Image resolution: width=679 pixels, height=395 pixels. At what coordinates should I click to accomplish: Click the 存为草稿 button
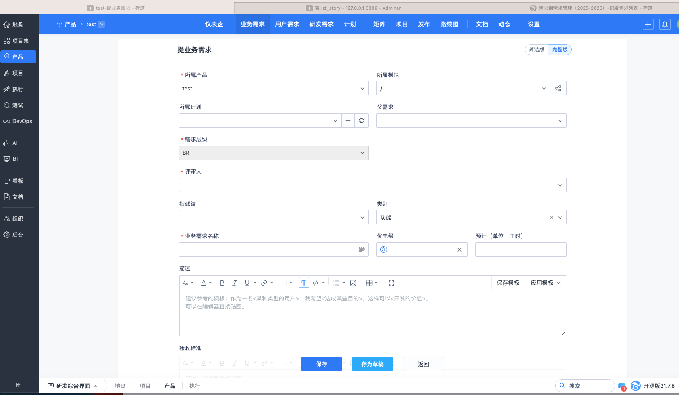[373, 364]
